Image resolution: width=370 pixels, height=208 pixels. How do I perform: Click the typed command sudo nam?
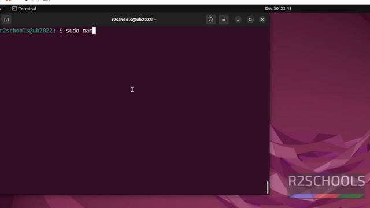click(x=79, y=31)
